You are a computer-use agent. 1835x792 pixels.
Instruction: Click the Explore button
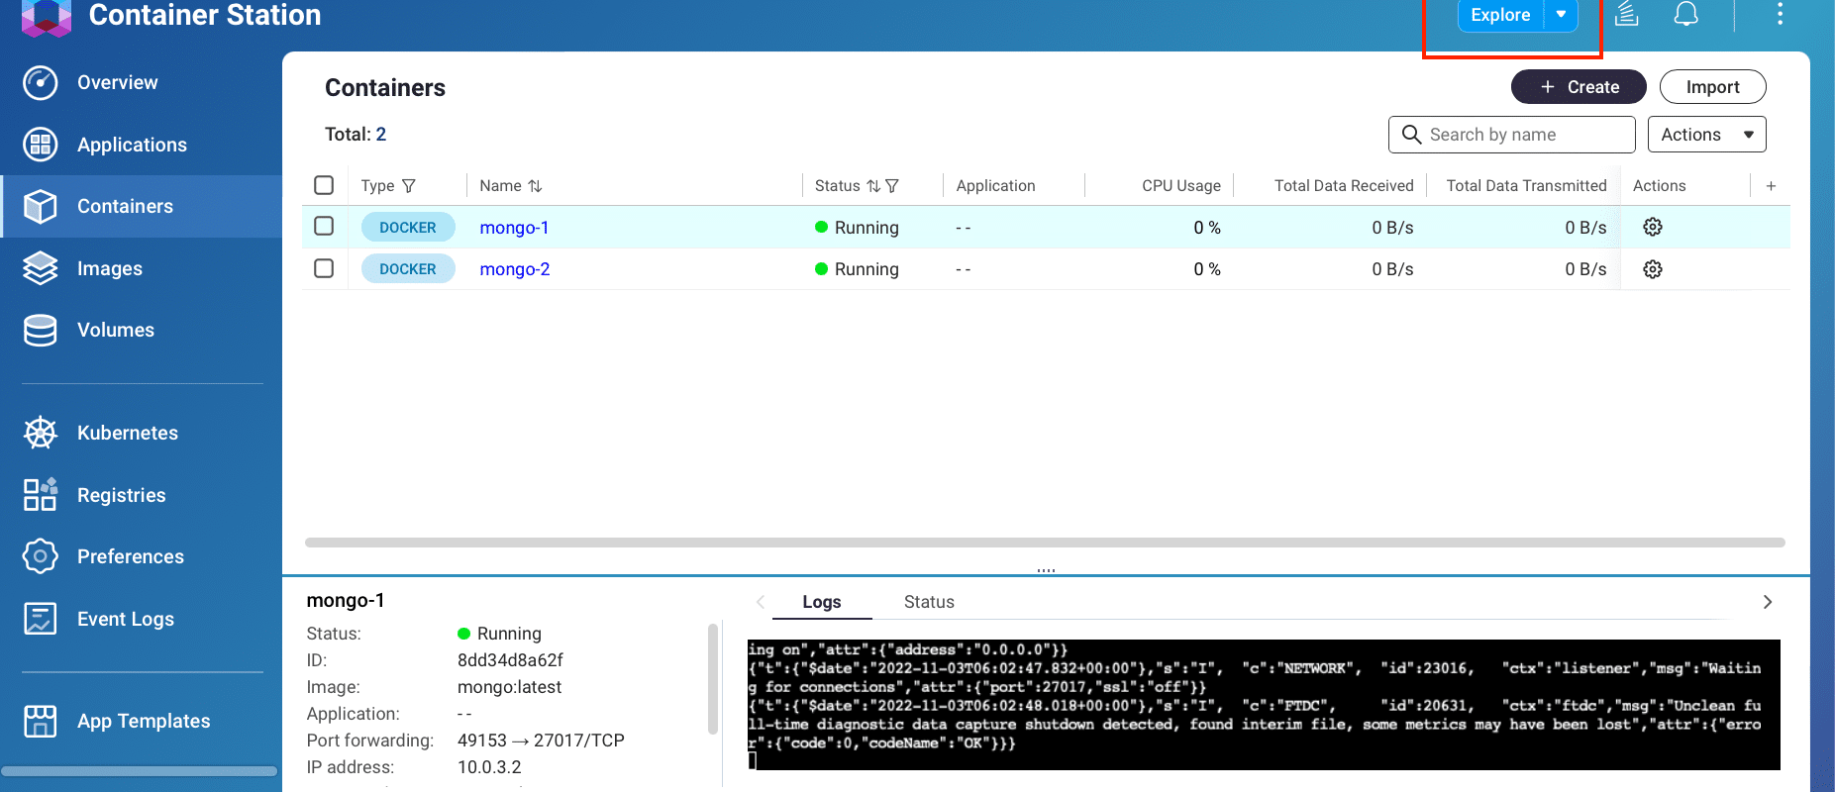(1500, 15)
